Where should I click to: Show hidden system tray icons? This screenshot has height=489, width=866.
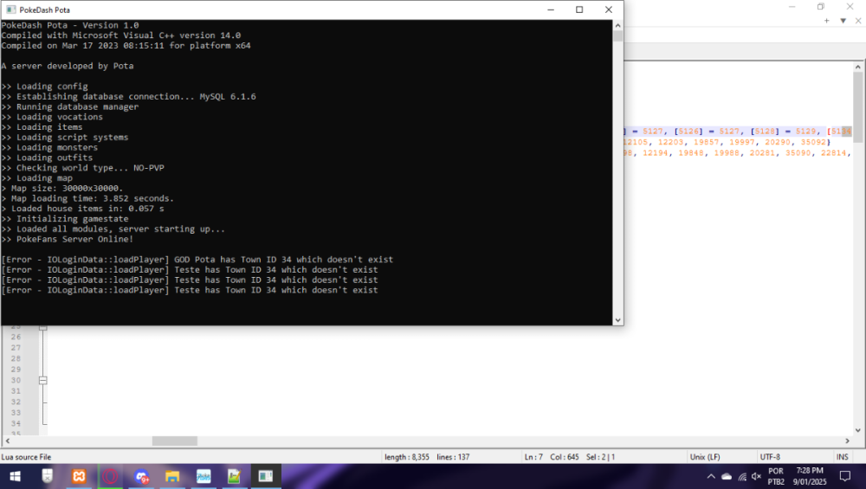click(x=711, y=476)
